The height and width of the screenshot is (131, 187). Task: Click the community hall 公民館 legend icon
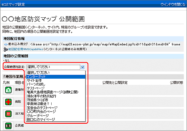coord(8,126)
